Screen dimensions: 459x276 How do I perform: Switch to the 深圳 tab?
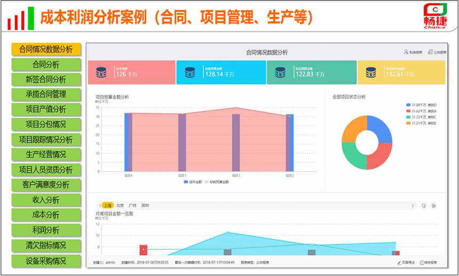[x=145, y=206]
